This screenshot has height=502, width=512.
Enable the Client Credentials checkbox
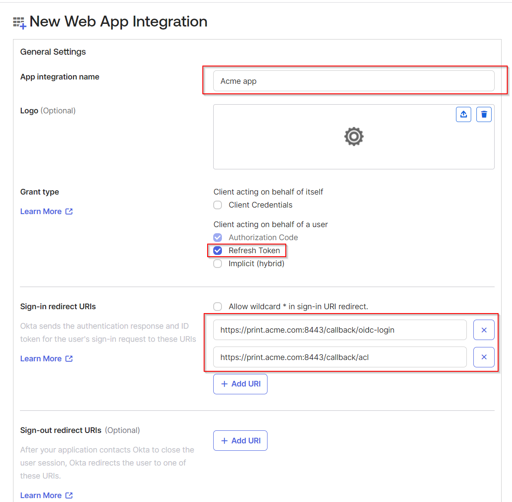pos(218,205)
